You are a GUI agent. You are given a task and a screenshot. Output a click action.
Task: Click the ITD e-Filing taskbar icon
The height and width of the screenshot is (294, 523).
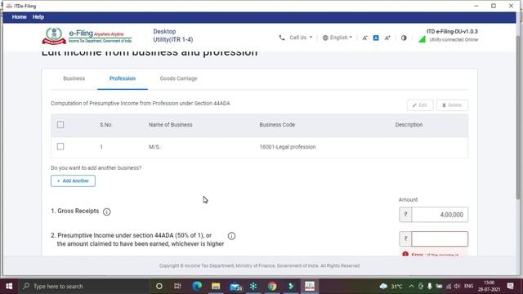tap(310, 286)
